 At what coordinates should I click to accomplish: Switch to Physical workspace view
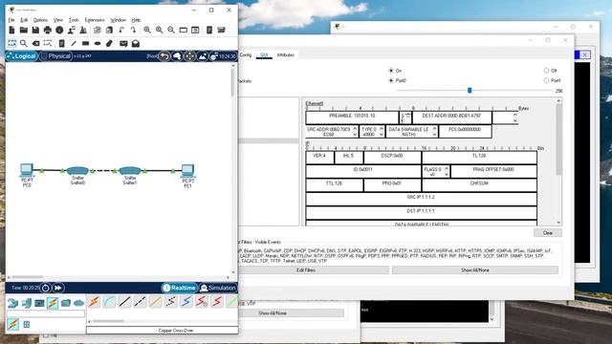pos(55,56)
